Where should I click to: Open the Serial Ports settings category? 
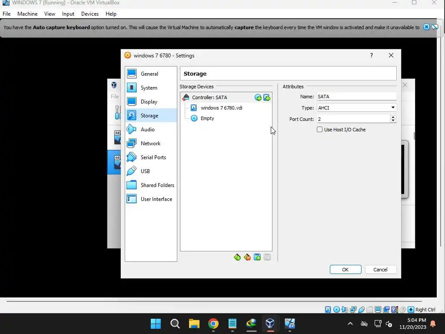[151, 157]
